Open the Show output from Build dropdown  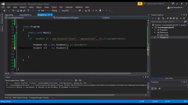coord(41,80)
